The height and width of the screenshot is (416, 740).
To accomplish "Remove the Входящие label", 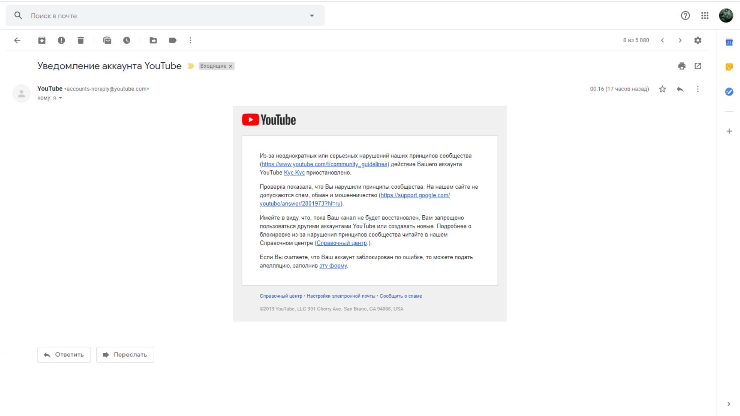I will (231, 66).
